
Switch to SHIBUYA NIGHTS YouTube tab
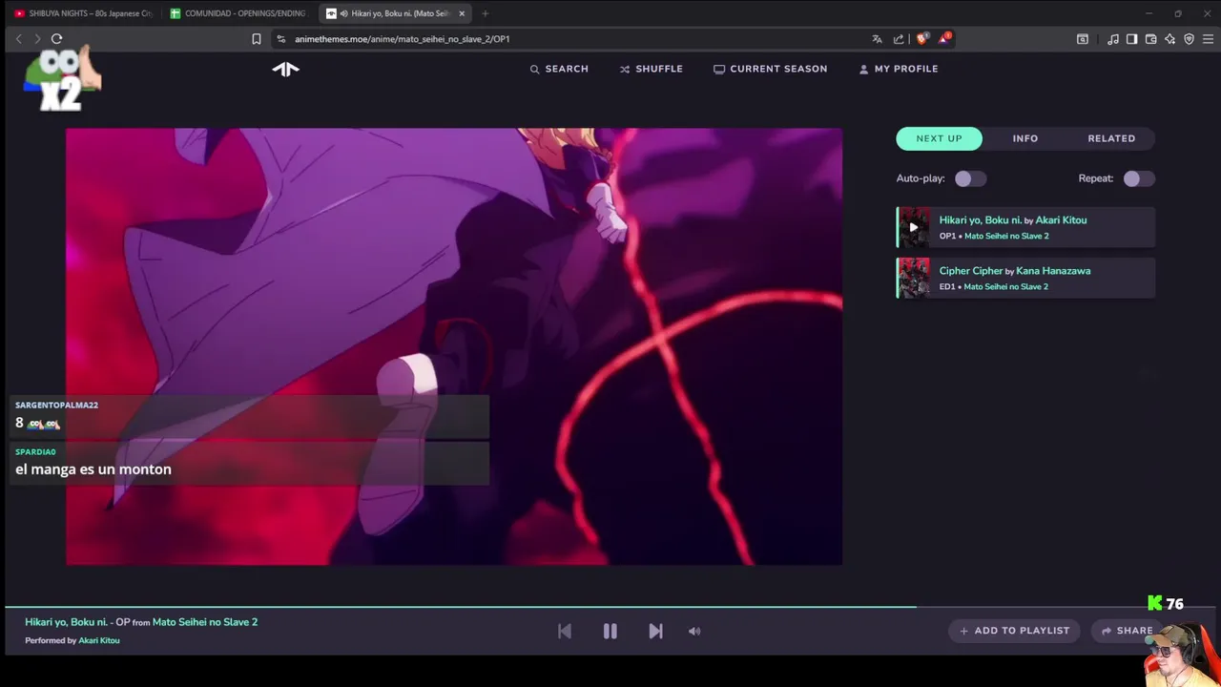point(83,13)
